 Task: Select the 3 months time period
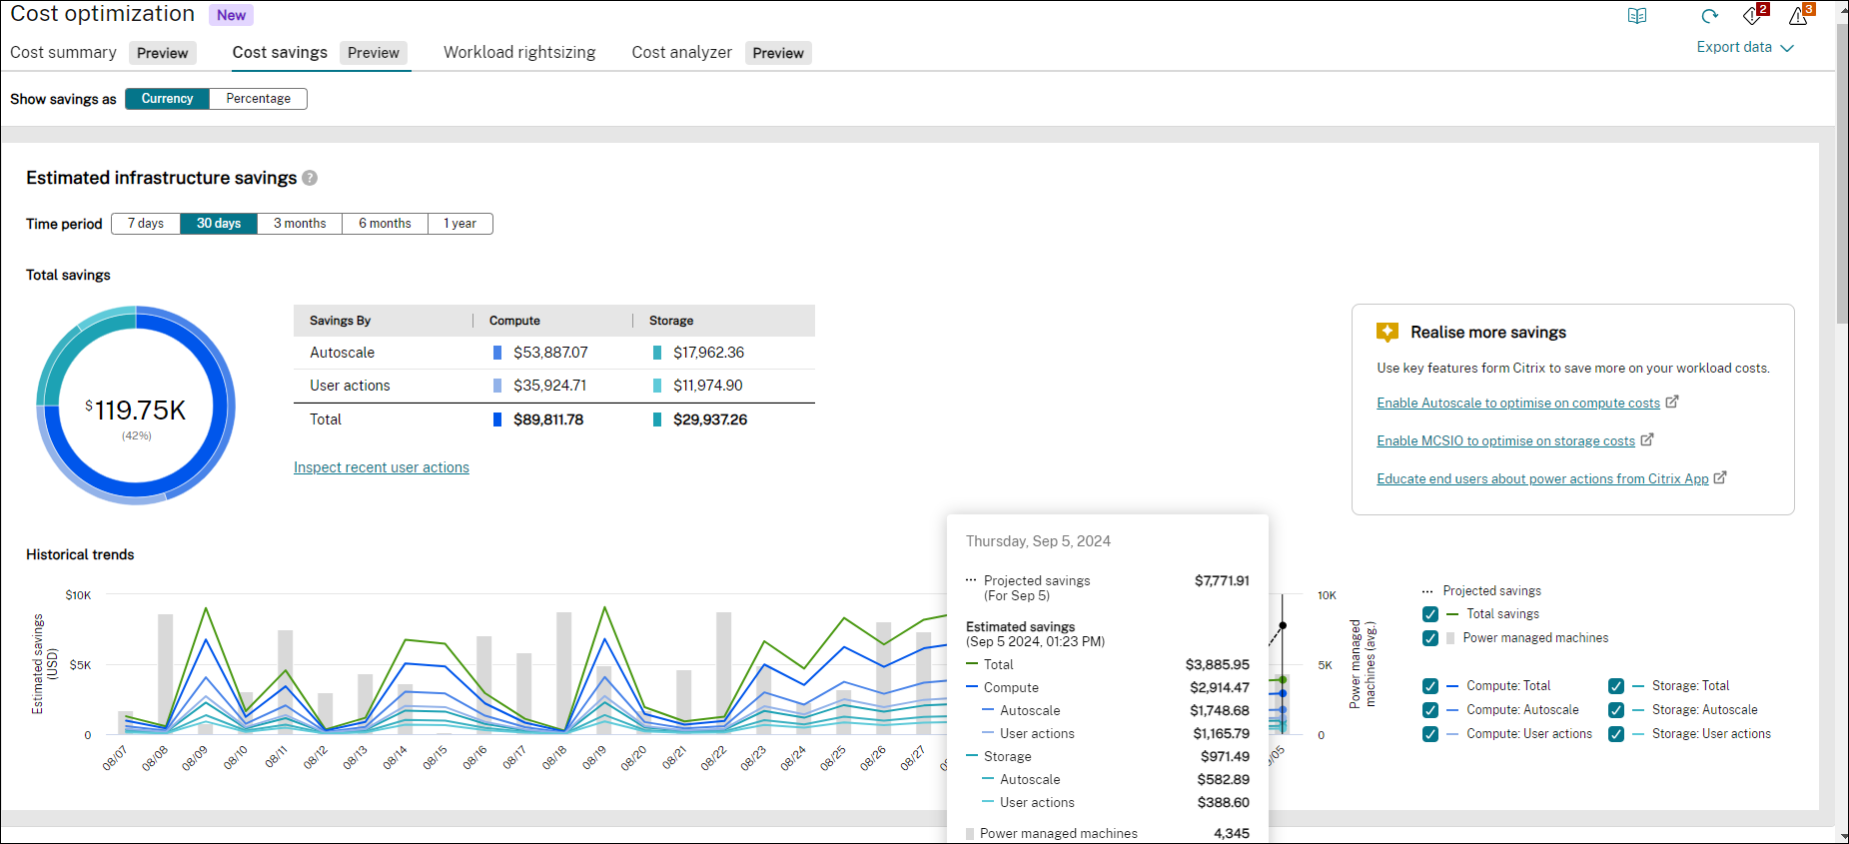coord(300,224)
